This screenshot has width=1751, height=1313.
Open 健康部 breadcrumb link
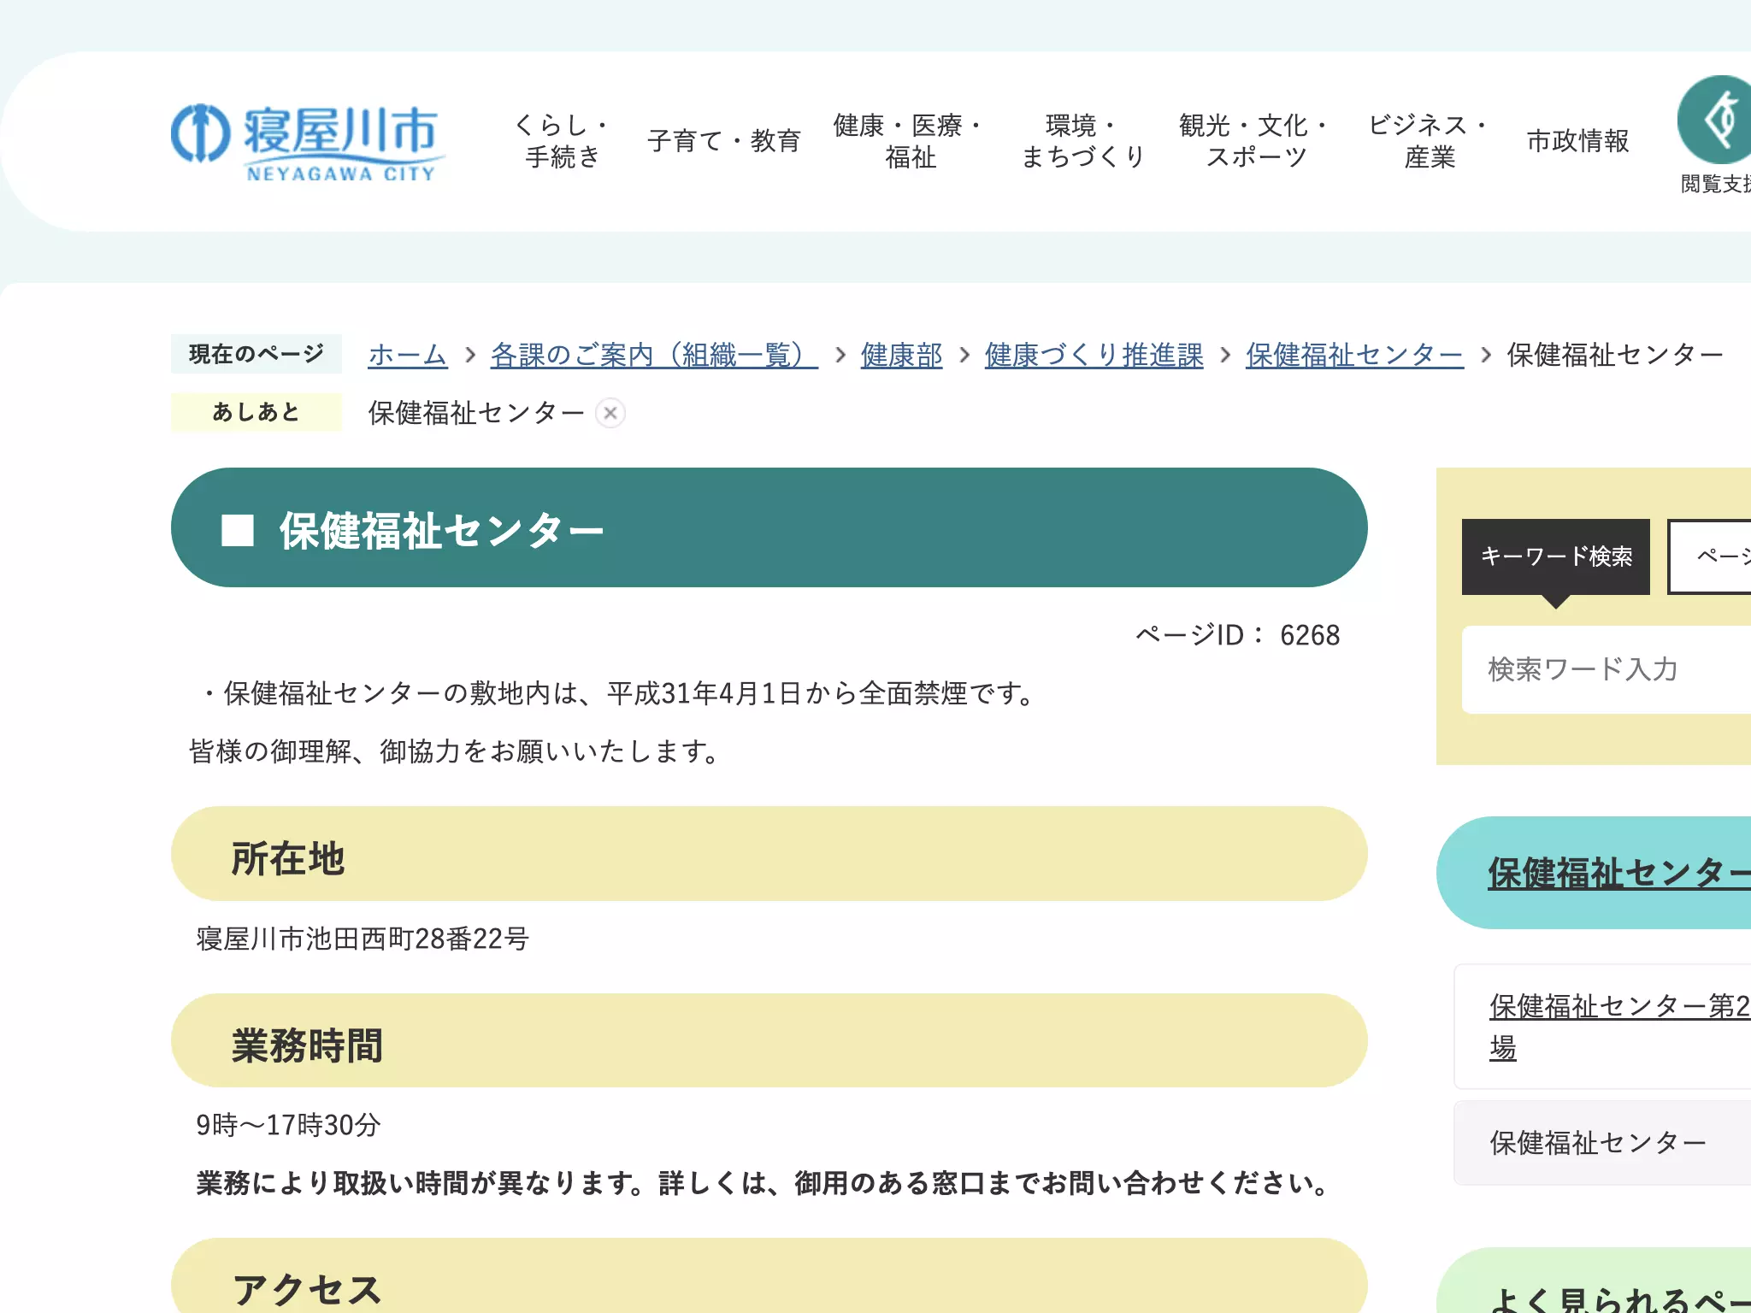[901, 355]
